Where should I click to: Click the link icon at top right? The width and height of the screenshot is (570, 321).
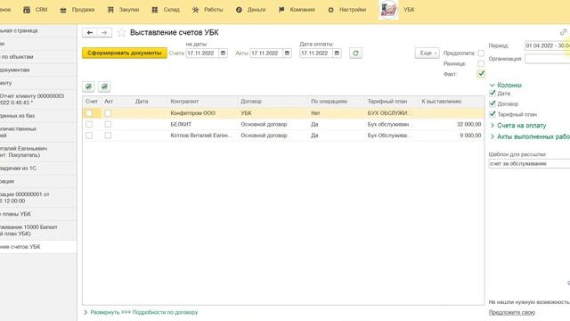(x=563, y=32)
